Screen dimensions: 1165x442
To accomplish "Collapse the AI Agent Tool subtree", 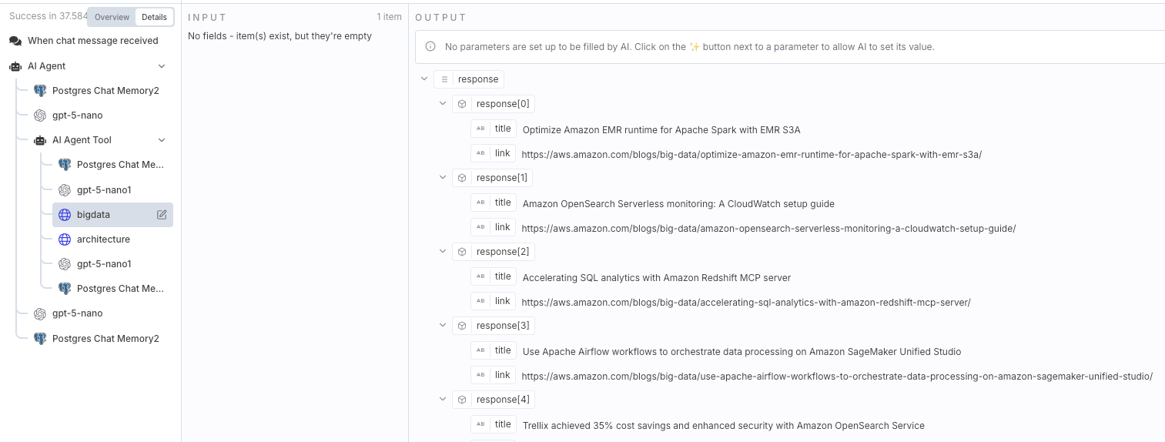I will pos(162,140).
